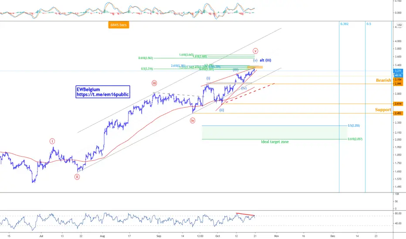Click fib label 0.5(2.255)
406x239 pixels.
point(354,126)
